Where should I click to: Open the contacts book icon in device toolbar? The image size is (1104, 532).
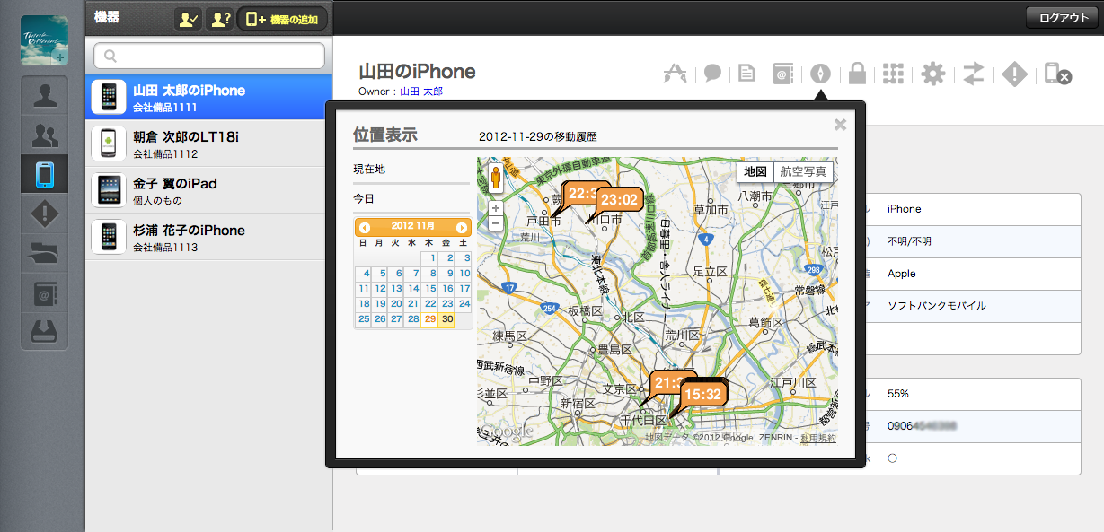(x=783, y=74)
